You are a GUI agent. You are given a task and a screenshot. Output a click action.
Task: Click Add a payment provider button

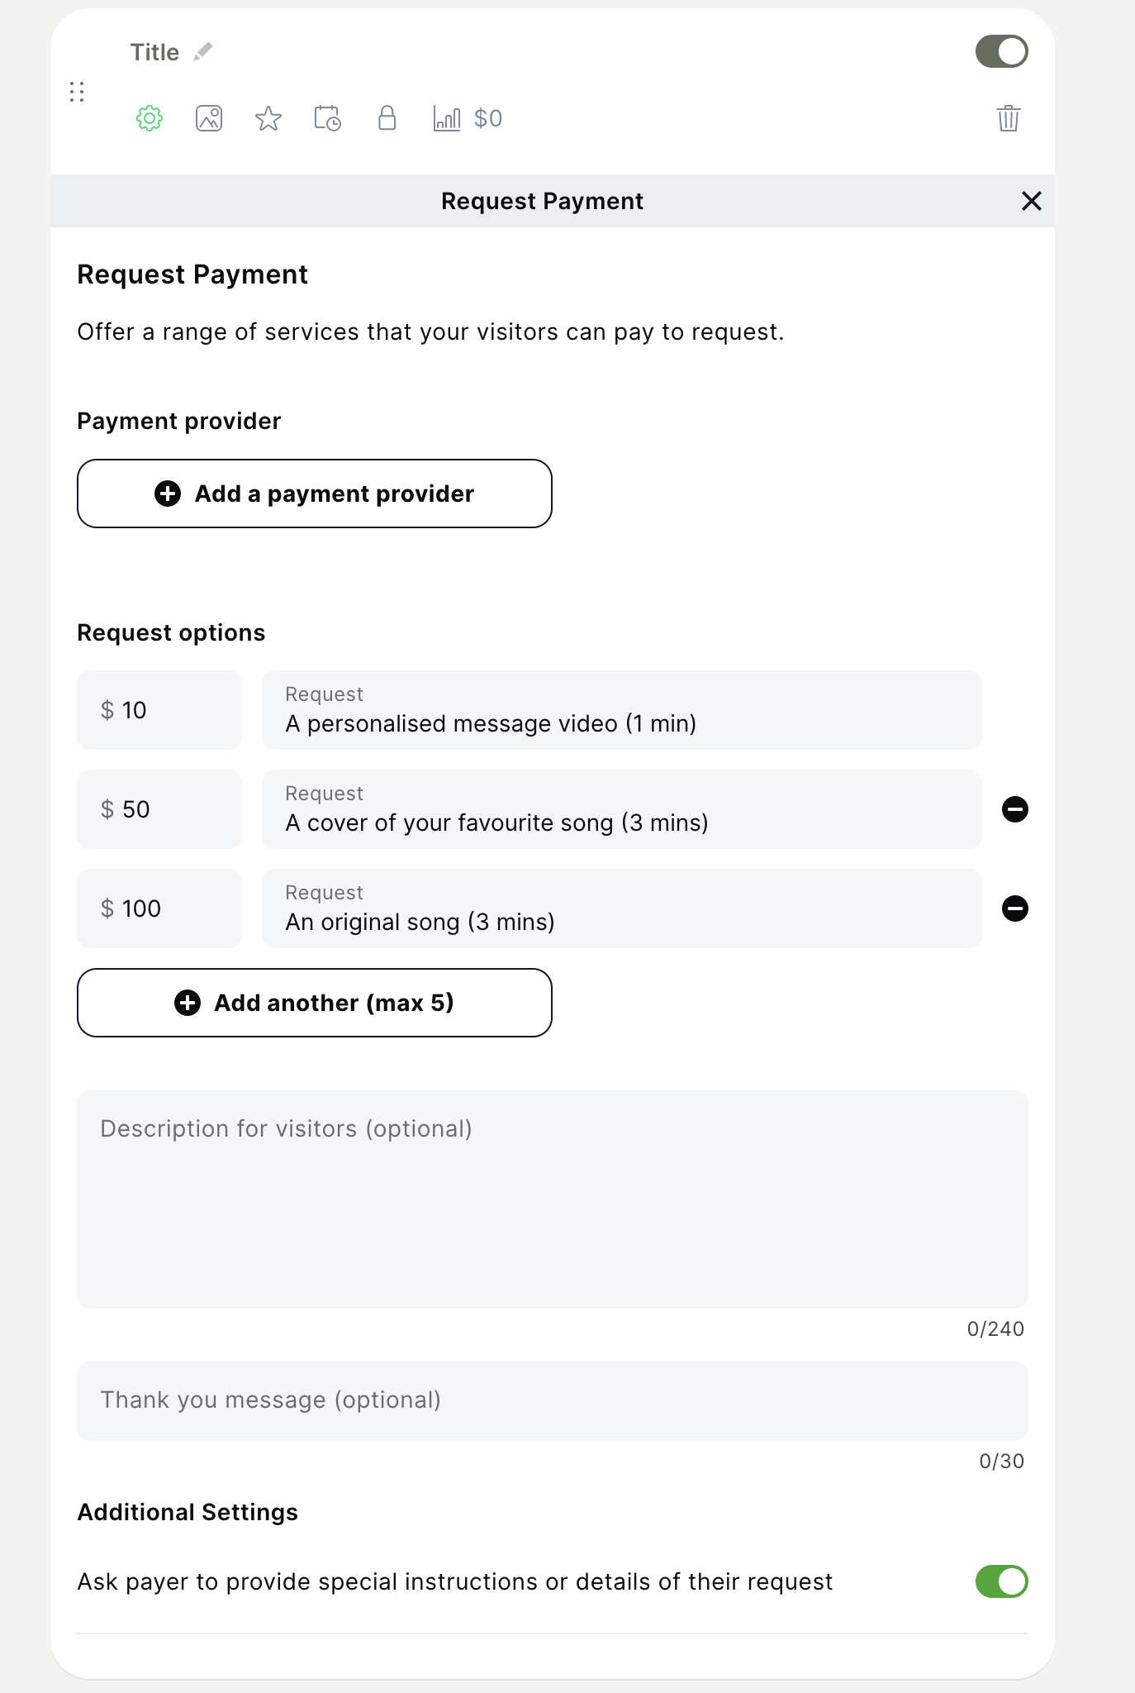(315, 494)
